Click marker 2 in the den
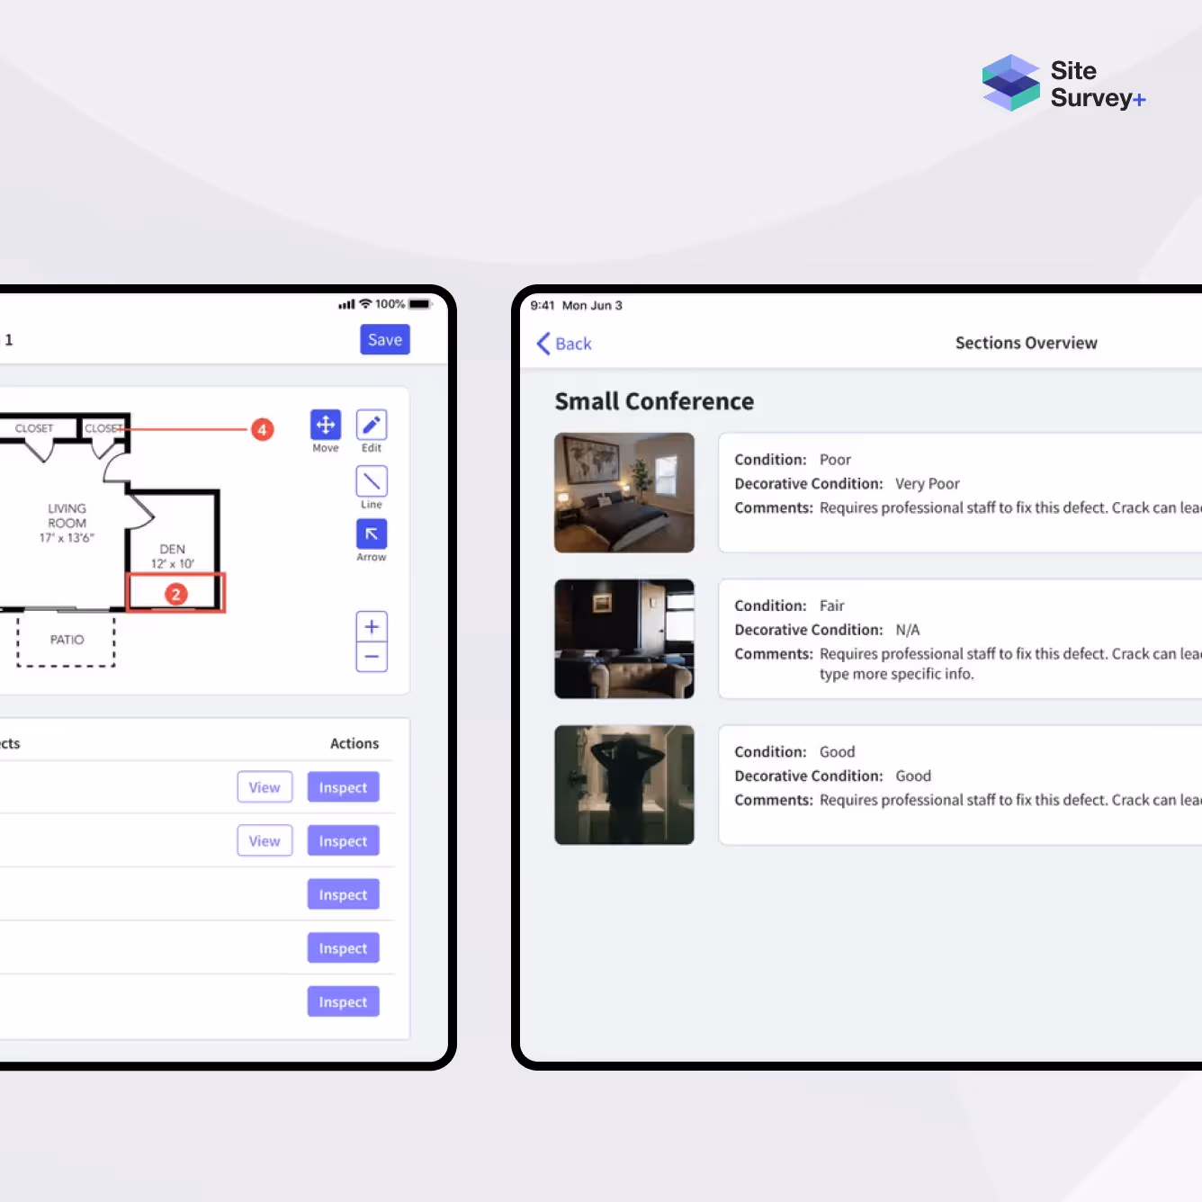1202x1202 pixels. click(x=176, y=594)
